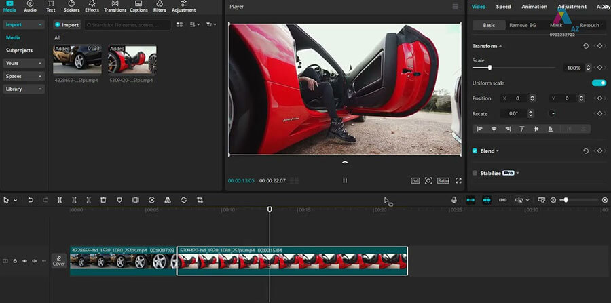Start voiceover recording with the microphone icon
The width and height of the screenshot is (611, 303).
pyautogui.click(x=454, y=200)
